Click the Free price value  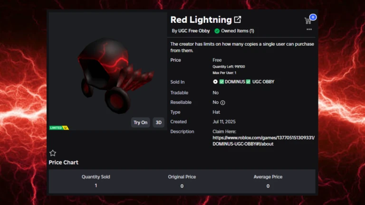(217, 60)
